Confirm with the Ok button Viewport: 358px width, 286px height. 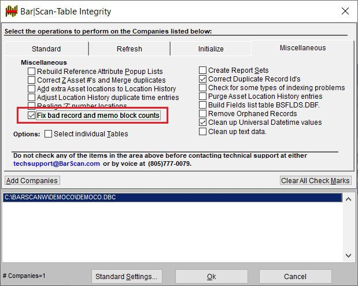click(212, 276)
